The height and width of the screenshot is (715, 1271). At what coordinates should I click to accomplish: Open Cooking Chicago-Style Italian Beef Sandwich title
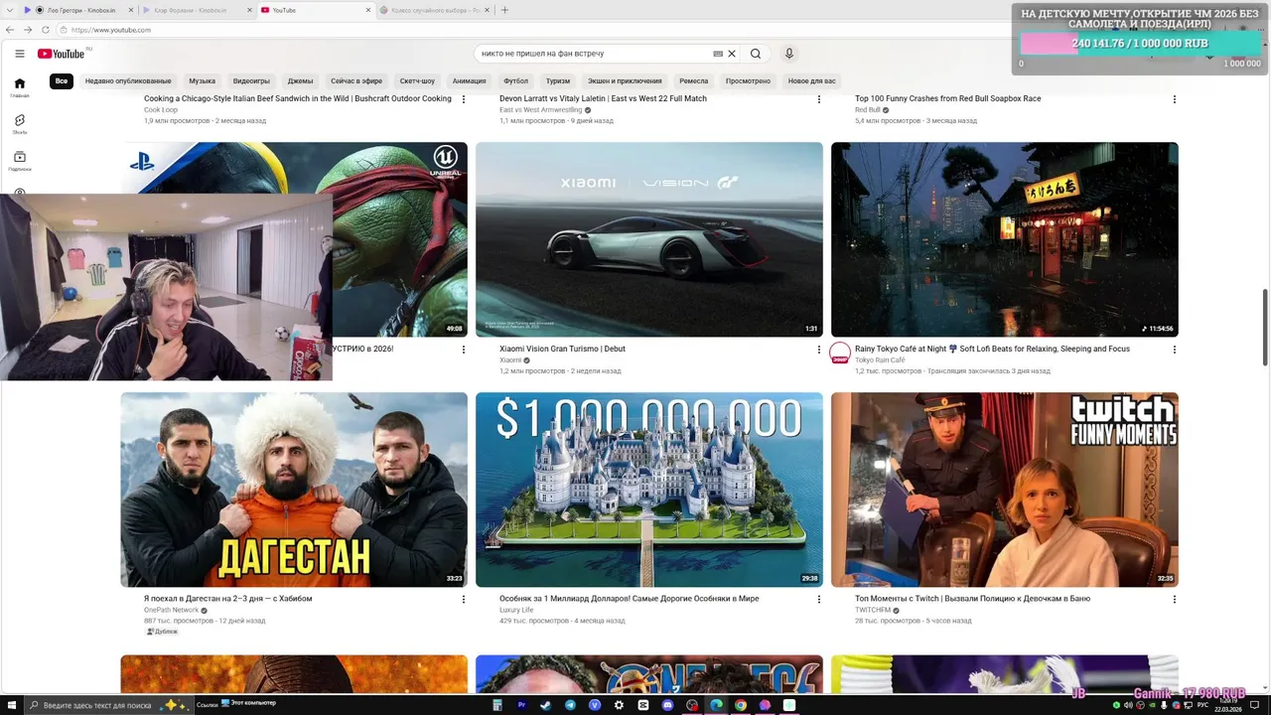click(298, 98)
